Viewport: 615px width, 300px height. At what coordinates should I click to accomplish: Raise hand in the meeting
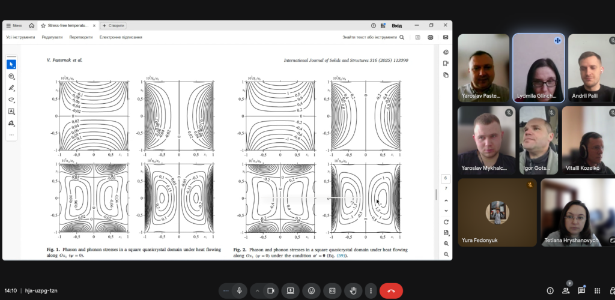(x=353, y=290)
